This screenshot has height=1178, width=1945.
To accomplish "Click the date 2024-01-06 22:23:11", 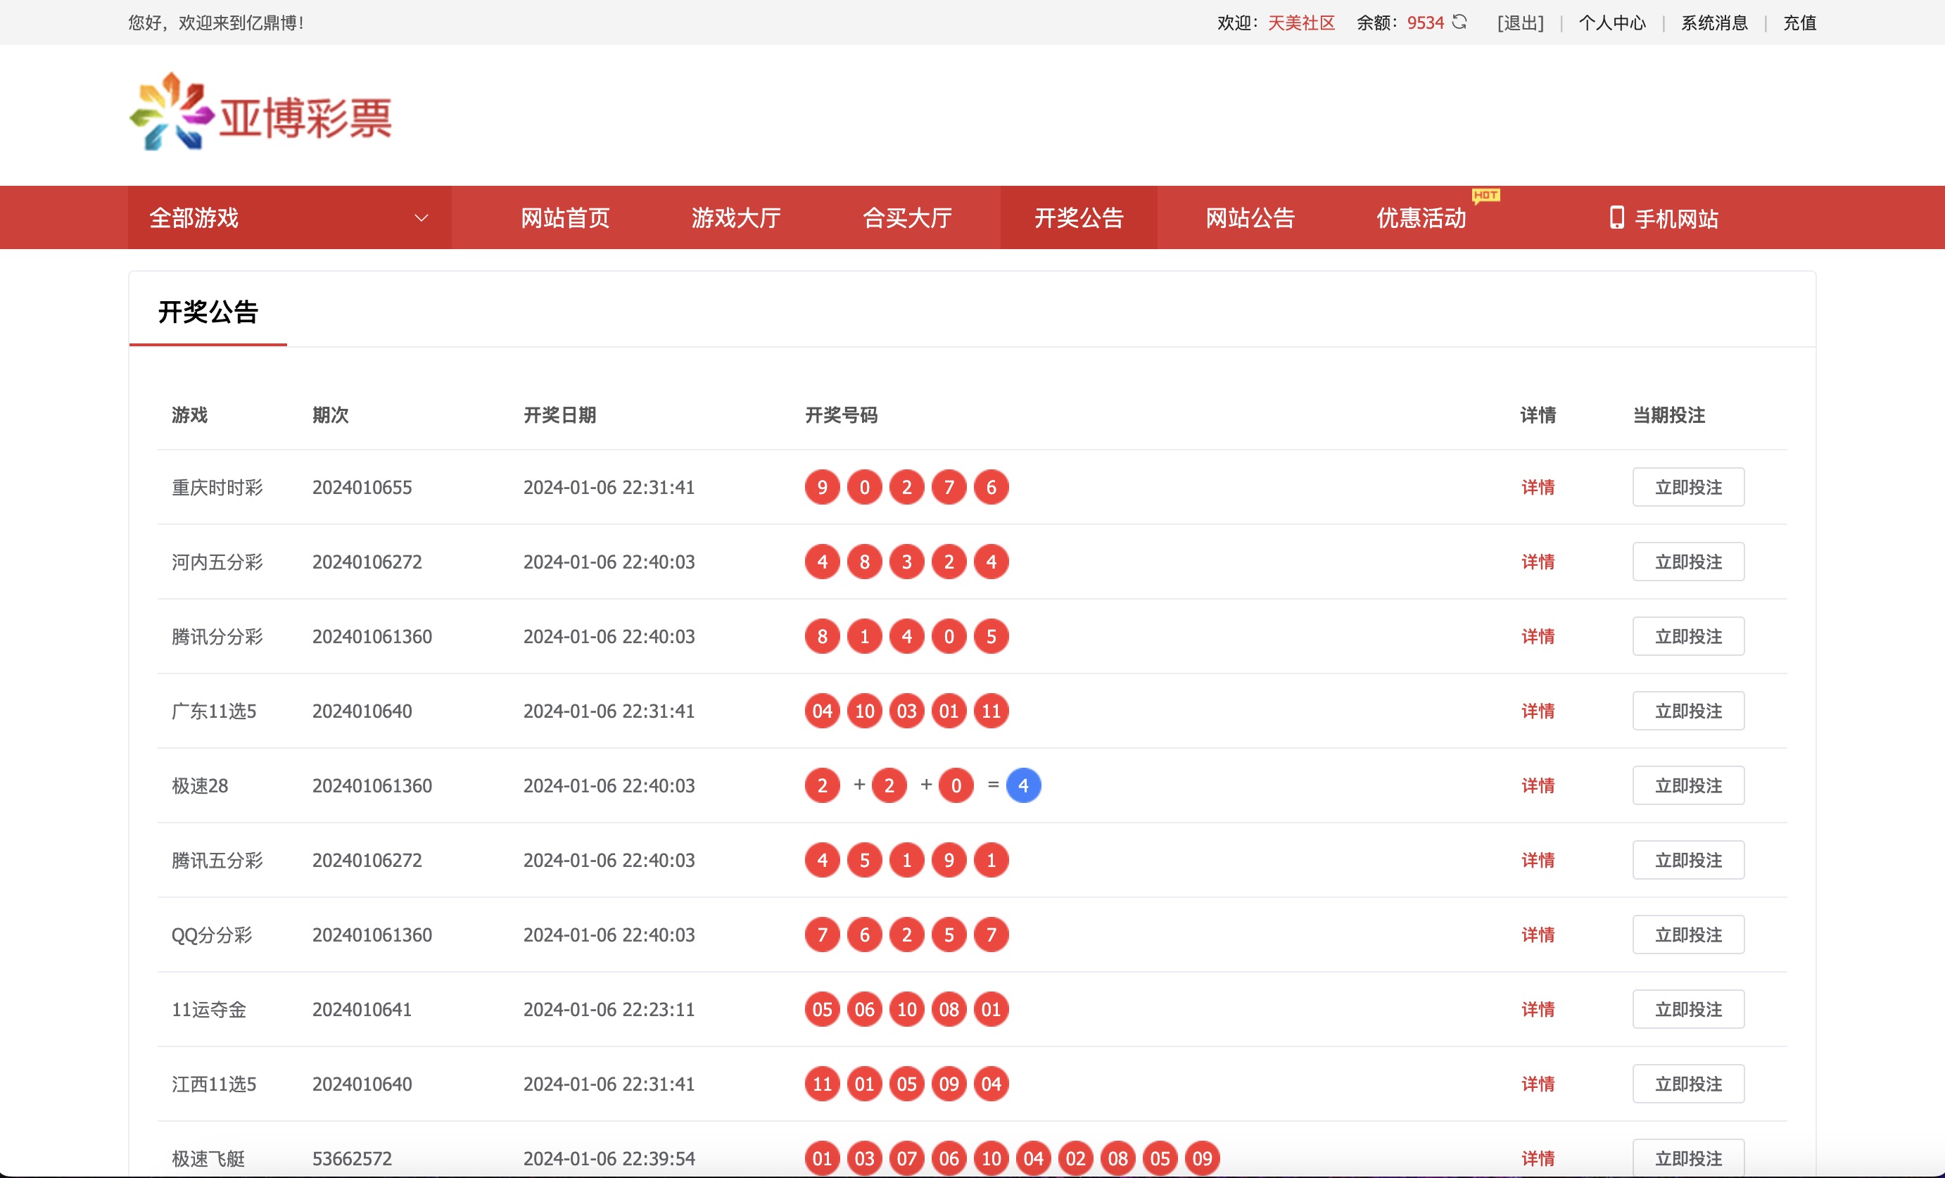I will [609, 1010].
